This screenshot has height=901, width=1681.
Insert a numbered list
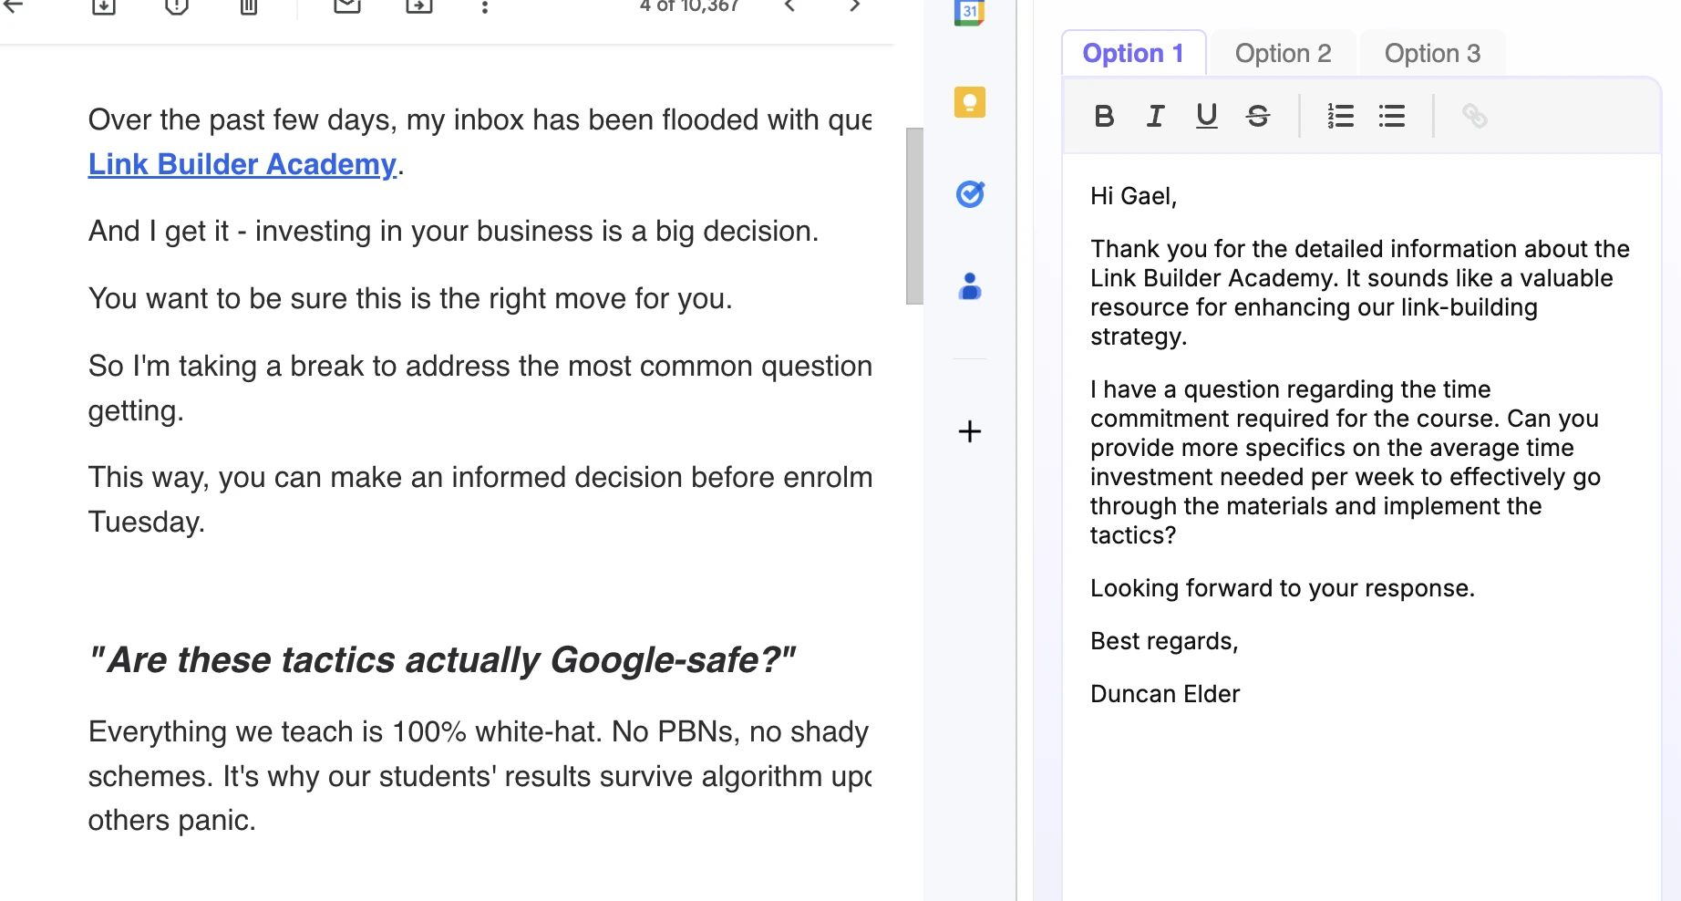tap(1340, 116)
